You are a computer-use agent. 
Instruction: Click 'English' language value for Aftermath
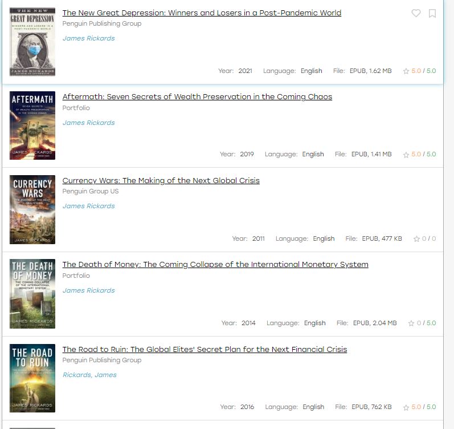(313, 154)
